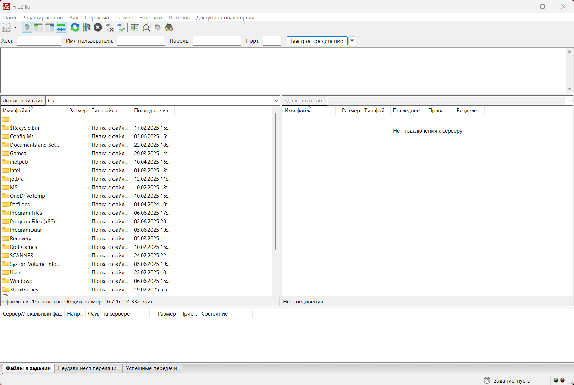Open the Доступна новая версия! menu item

point(226,18)
